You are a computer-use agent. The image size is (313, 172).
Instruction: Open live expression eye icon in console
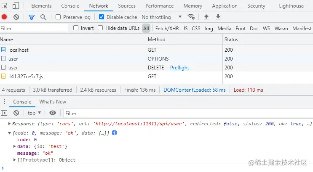[x=53, y=113]
